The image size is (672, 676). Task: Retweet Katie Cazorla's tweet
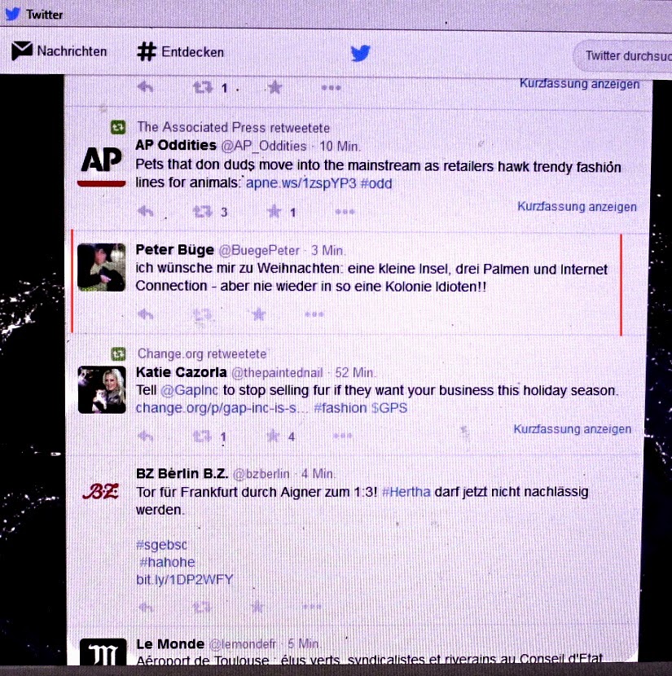[x=202, y=437]
